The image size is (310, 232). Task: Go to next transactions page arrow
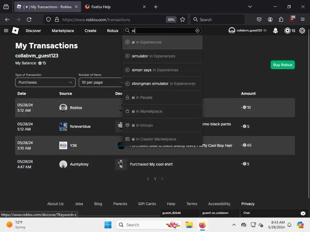(162, 179)
